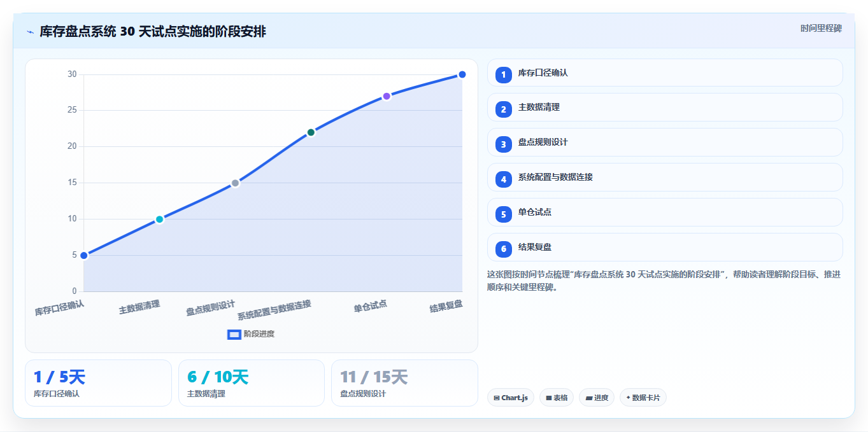Click x-axis label 主数据清理
This screenshot has width=868, height=432.
[139, 307]
